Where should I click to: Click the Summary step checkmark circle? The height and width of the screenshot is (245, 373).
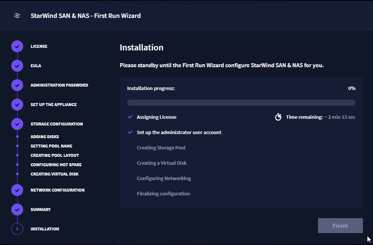tap(17, 210)
